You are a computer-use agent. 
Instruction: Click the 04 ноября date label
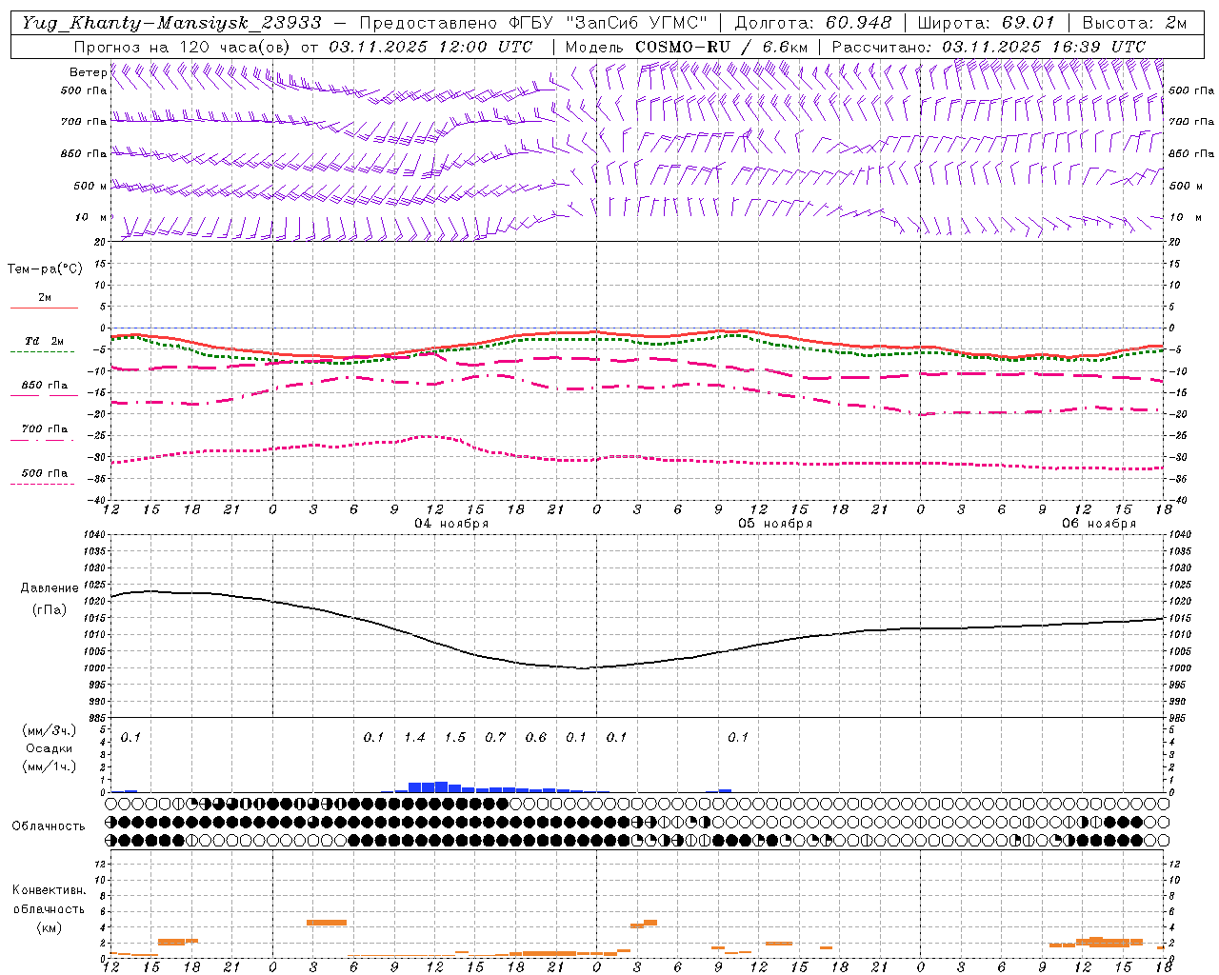pyautogui.click(x=451, y=524)
